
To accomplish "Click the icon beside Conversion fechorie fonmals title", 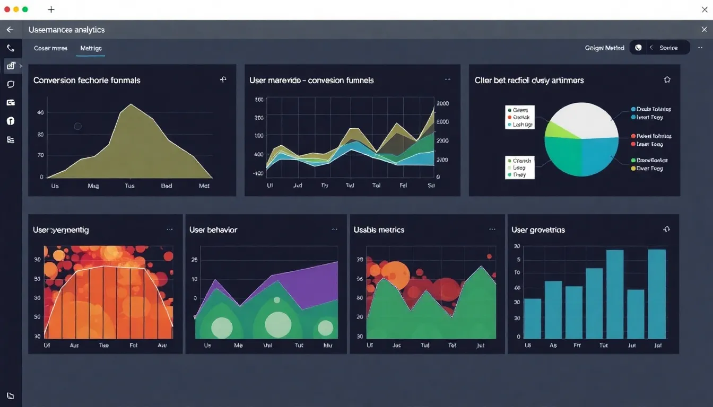I will click(x=223, y=79).
